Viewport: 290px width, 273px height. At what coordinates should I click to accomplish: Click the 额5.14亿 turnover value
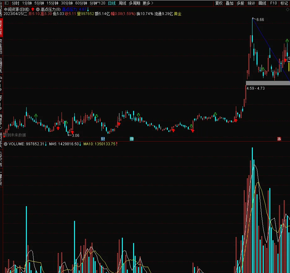coord(102,14)
